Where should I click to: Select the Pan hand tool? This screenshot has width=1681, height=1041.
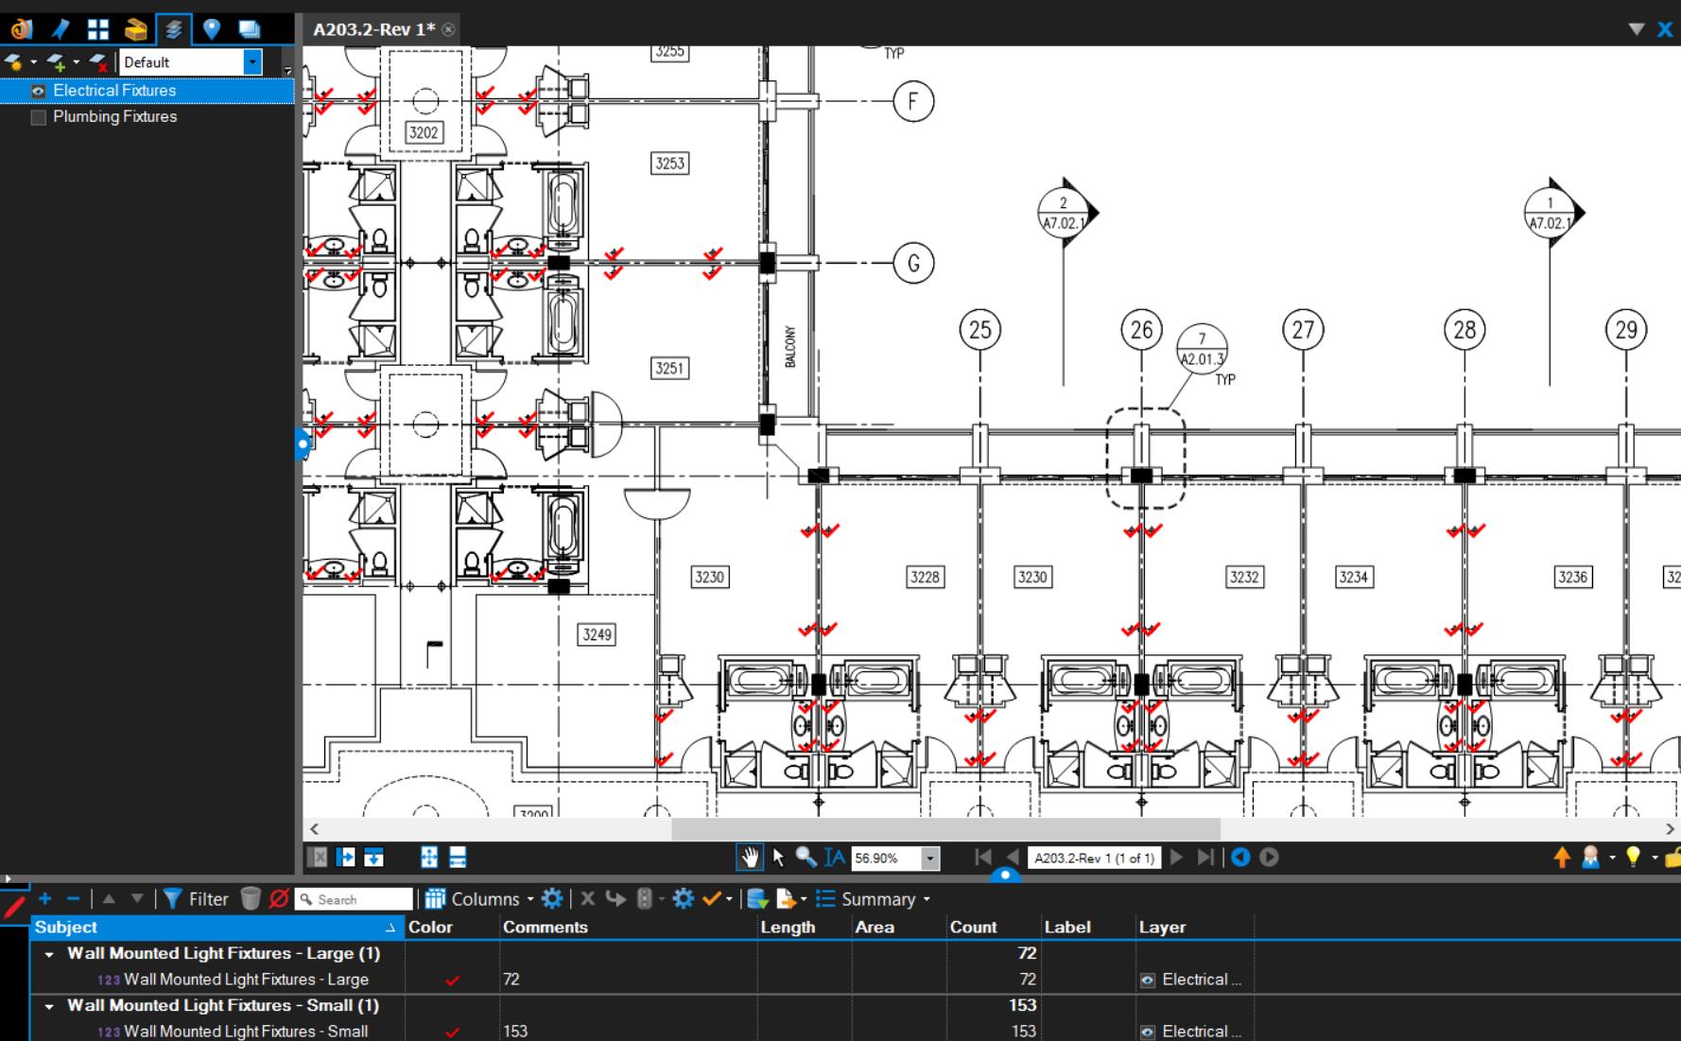click(750, 858)
